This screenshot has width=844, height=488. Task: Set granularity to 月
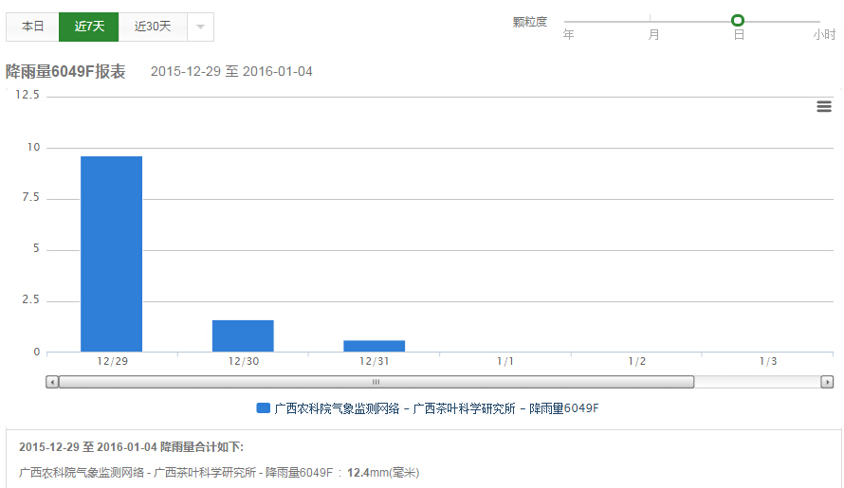tap(653, 34)
